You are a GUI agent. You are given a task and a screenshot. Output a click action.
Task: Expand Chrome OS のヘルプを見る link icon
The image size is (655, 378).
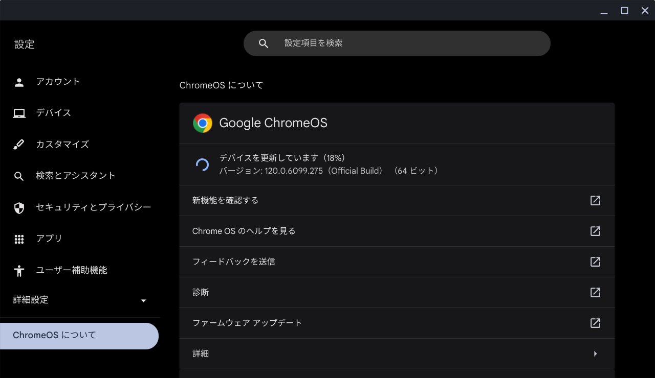595,231
